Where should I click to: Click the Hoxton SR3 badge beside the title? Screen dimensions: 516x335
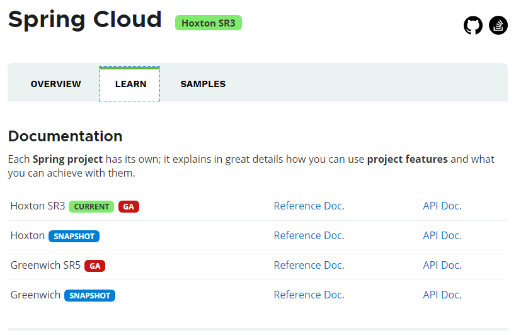pyautogui.click(x=209, y=23)
